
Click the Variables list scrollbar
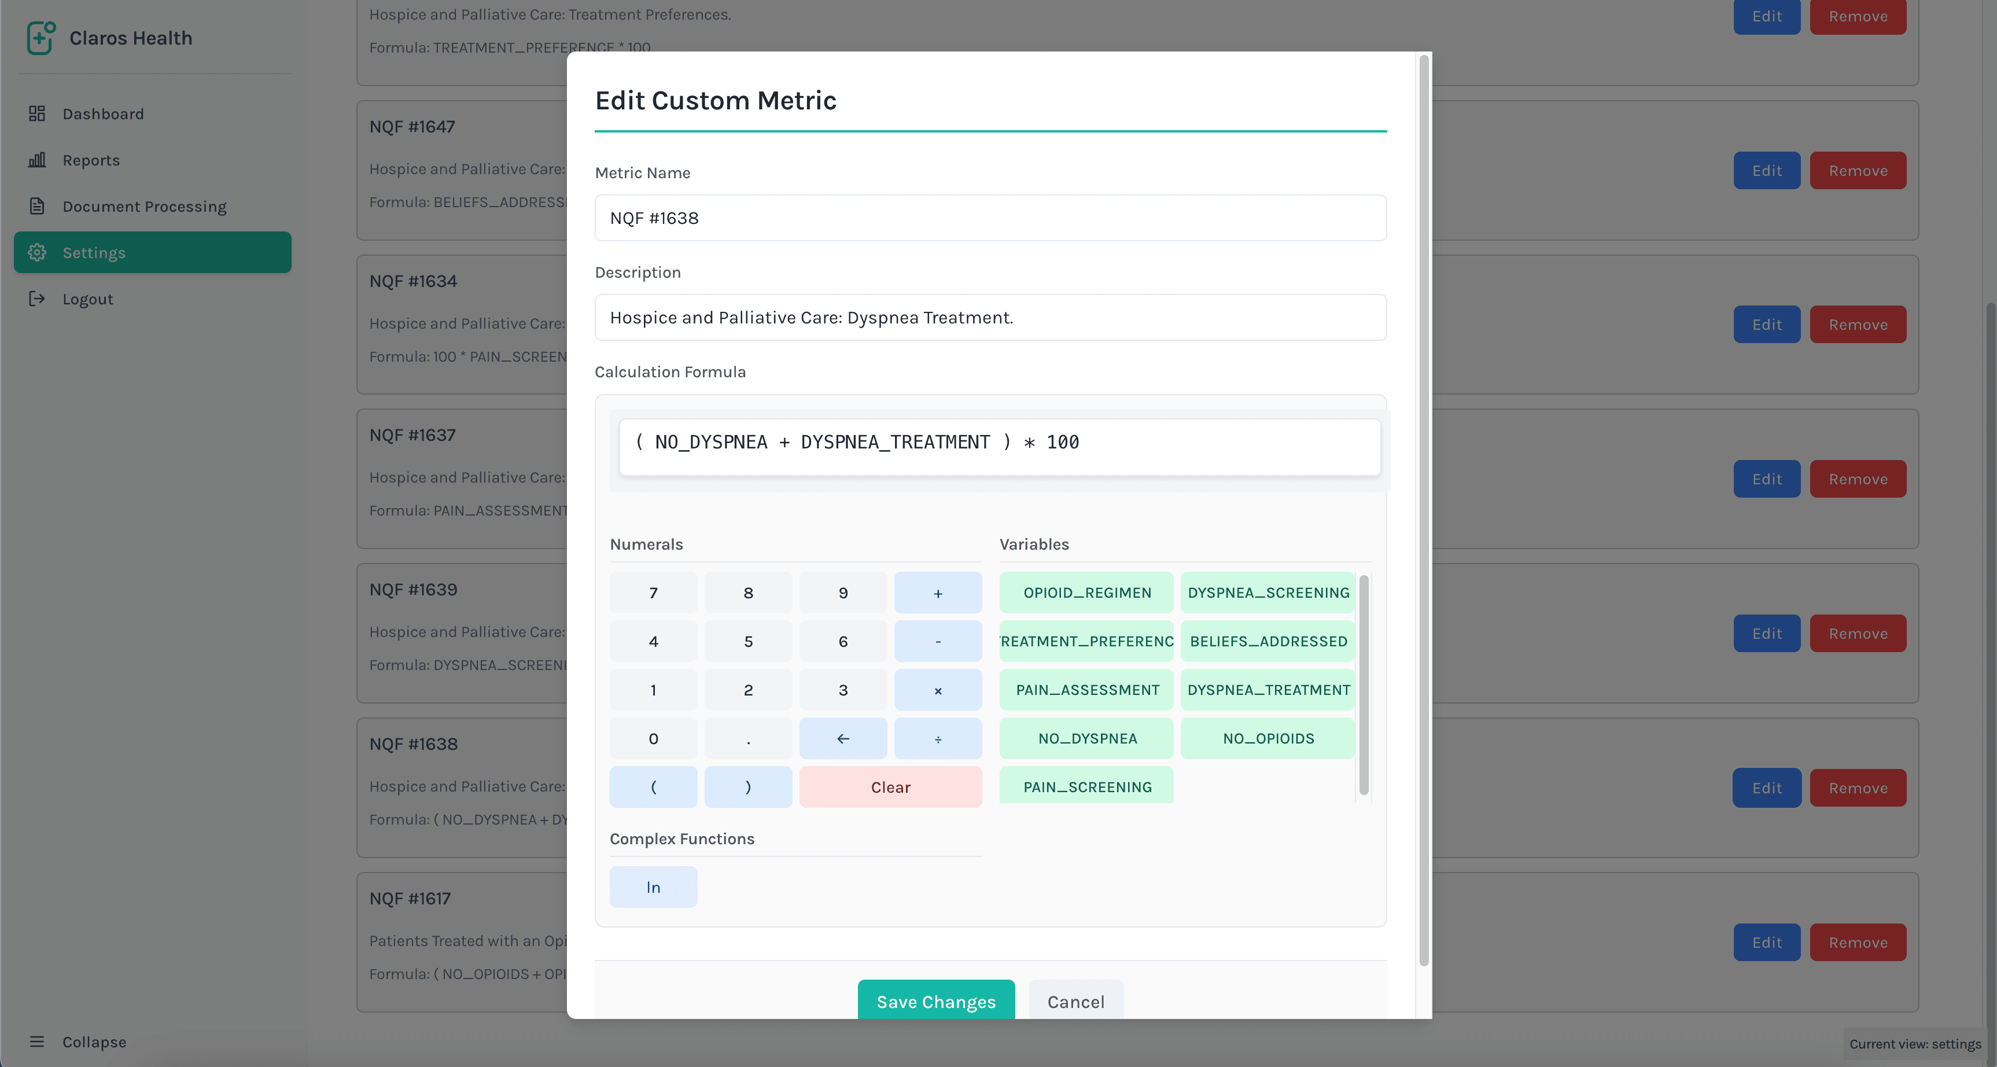point(1364,685)
